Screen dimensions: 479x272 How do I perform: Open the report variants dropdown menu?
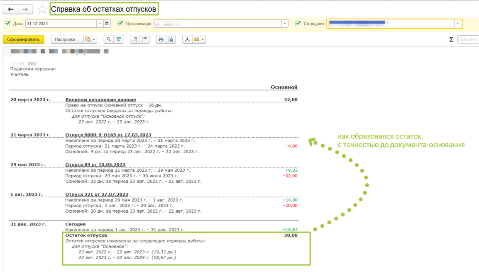click(90, 39)
